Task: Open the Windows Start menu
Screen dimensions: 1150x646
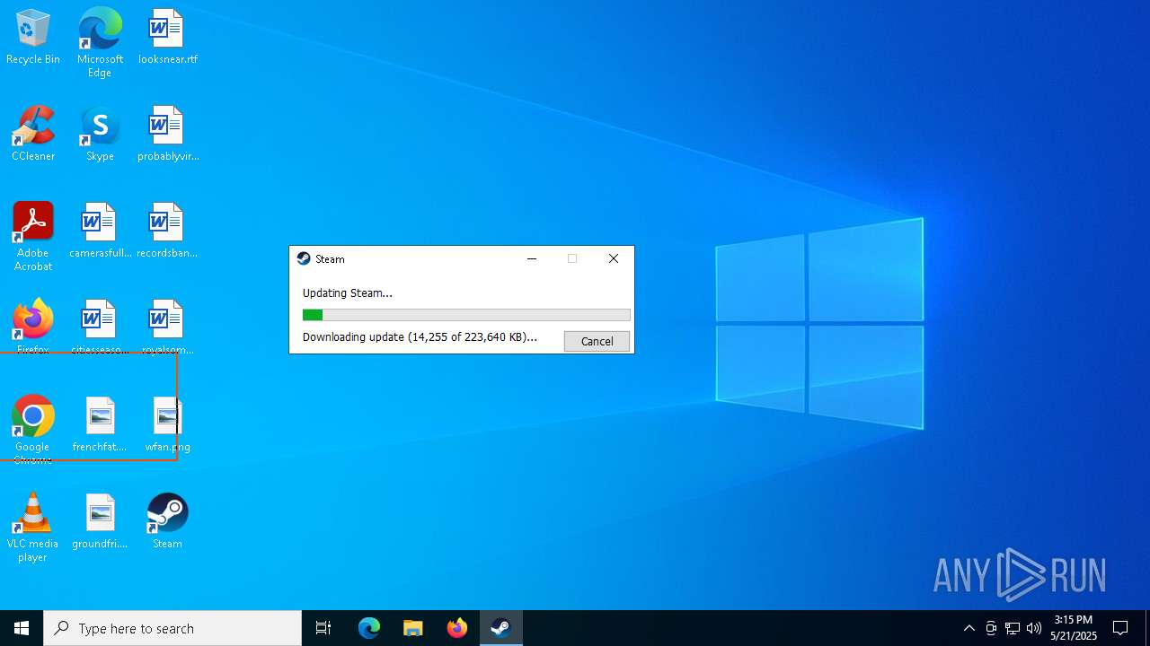Action: click(x=22, y=628)
